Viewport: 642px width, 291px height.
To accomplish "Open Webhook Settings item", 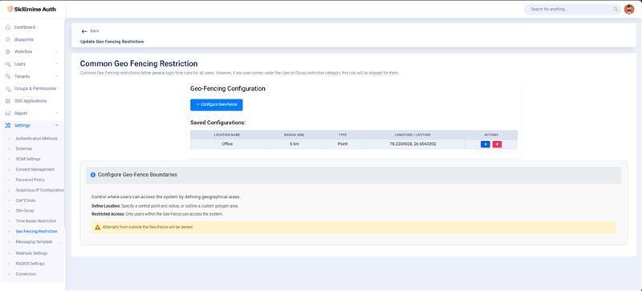I will pos(31,253).
